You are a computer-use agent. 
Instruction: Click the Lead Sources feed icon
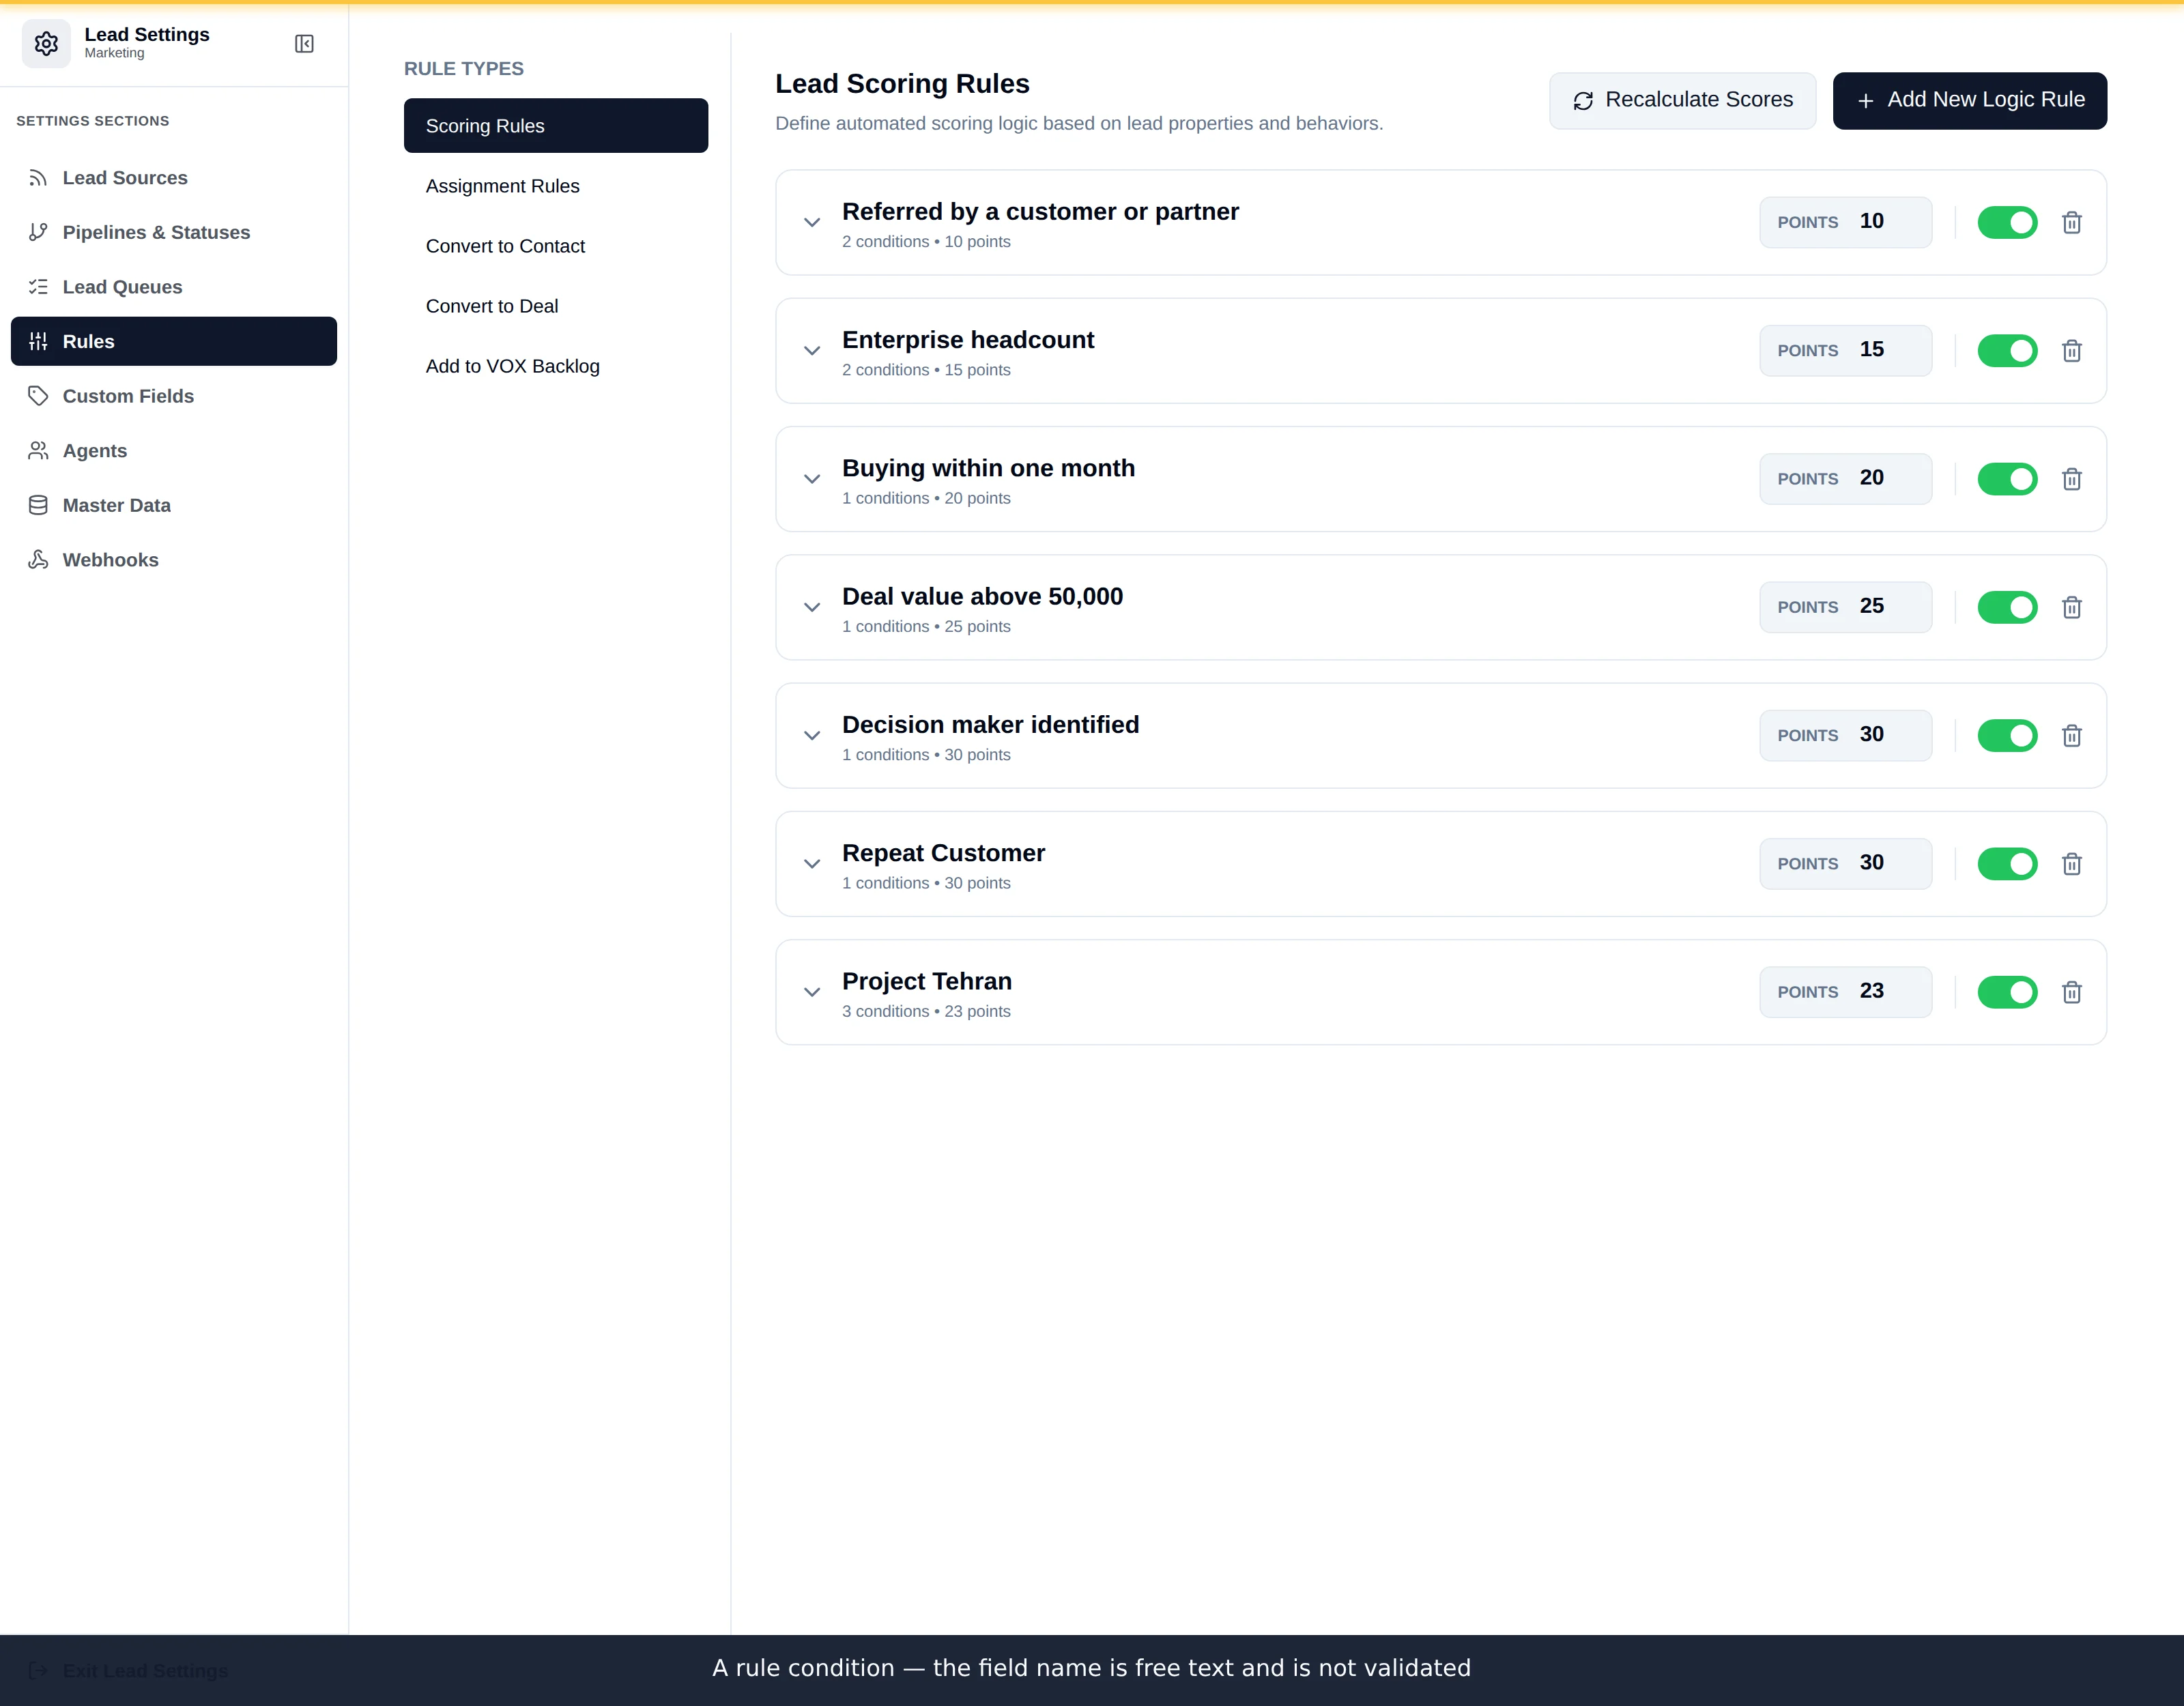tap(38, 178)
